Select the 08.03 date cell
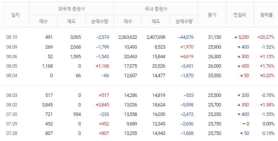Screen dimensions: 278x141 pyautogui.click(x=12, y=95)
